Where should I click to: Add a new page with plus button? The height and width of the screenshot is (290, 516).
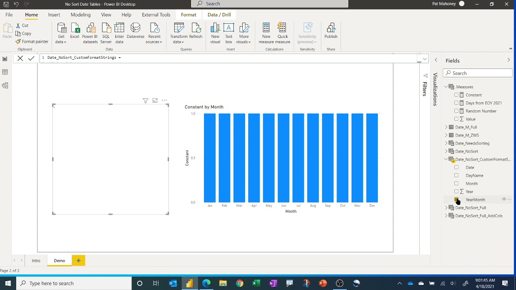pos(79,261)
